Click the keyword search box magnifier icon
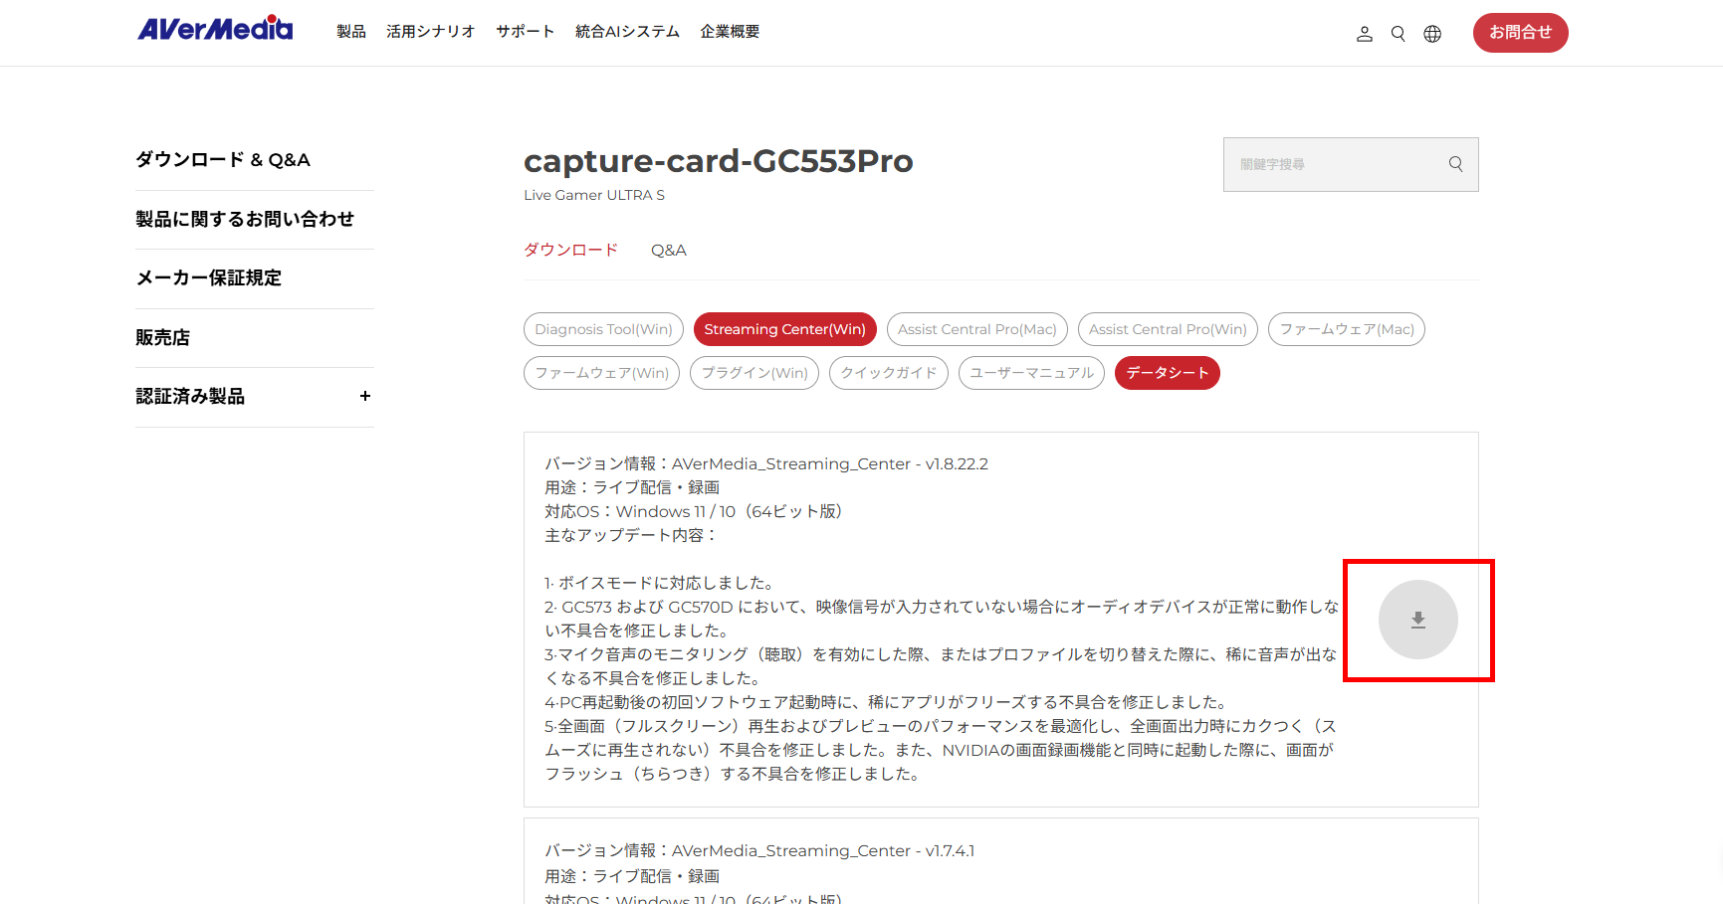Viewport: 1723px width, 904px height. click(x=1456, y=164)
